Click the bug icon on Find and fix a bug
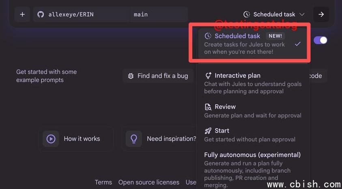Viewport: 342px width, 189px height. tap(131, 76)
